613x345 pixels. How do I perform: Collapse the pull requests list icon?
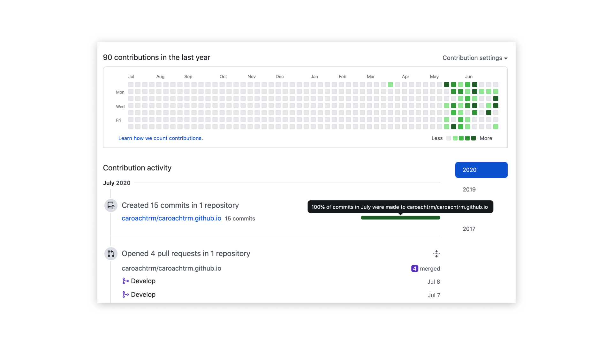(436, 254)
